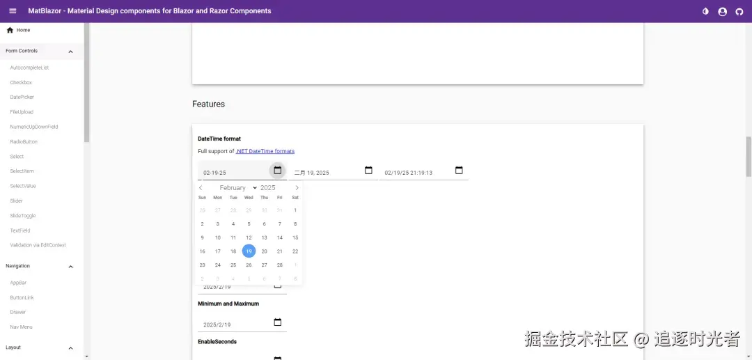Open the user account icon

click(x=722, y=12)
